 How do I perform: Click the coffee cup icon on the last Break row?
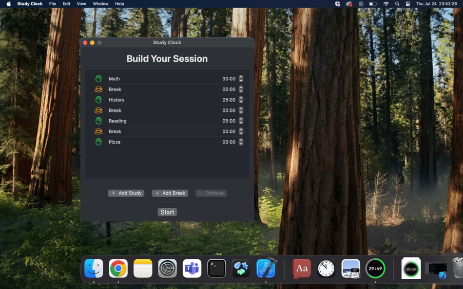pos(98,131)
